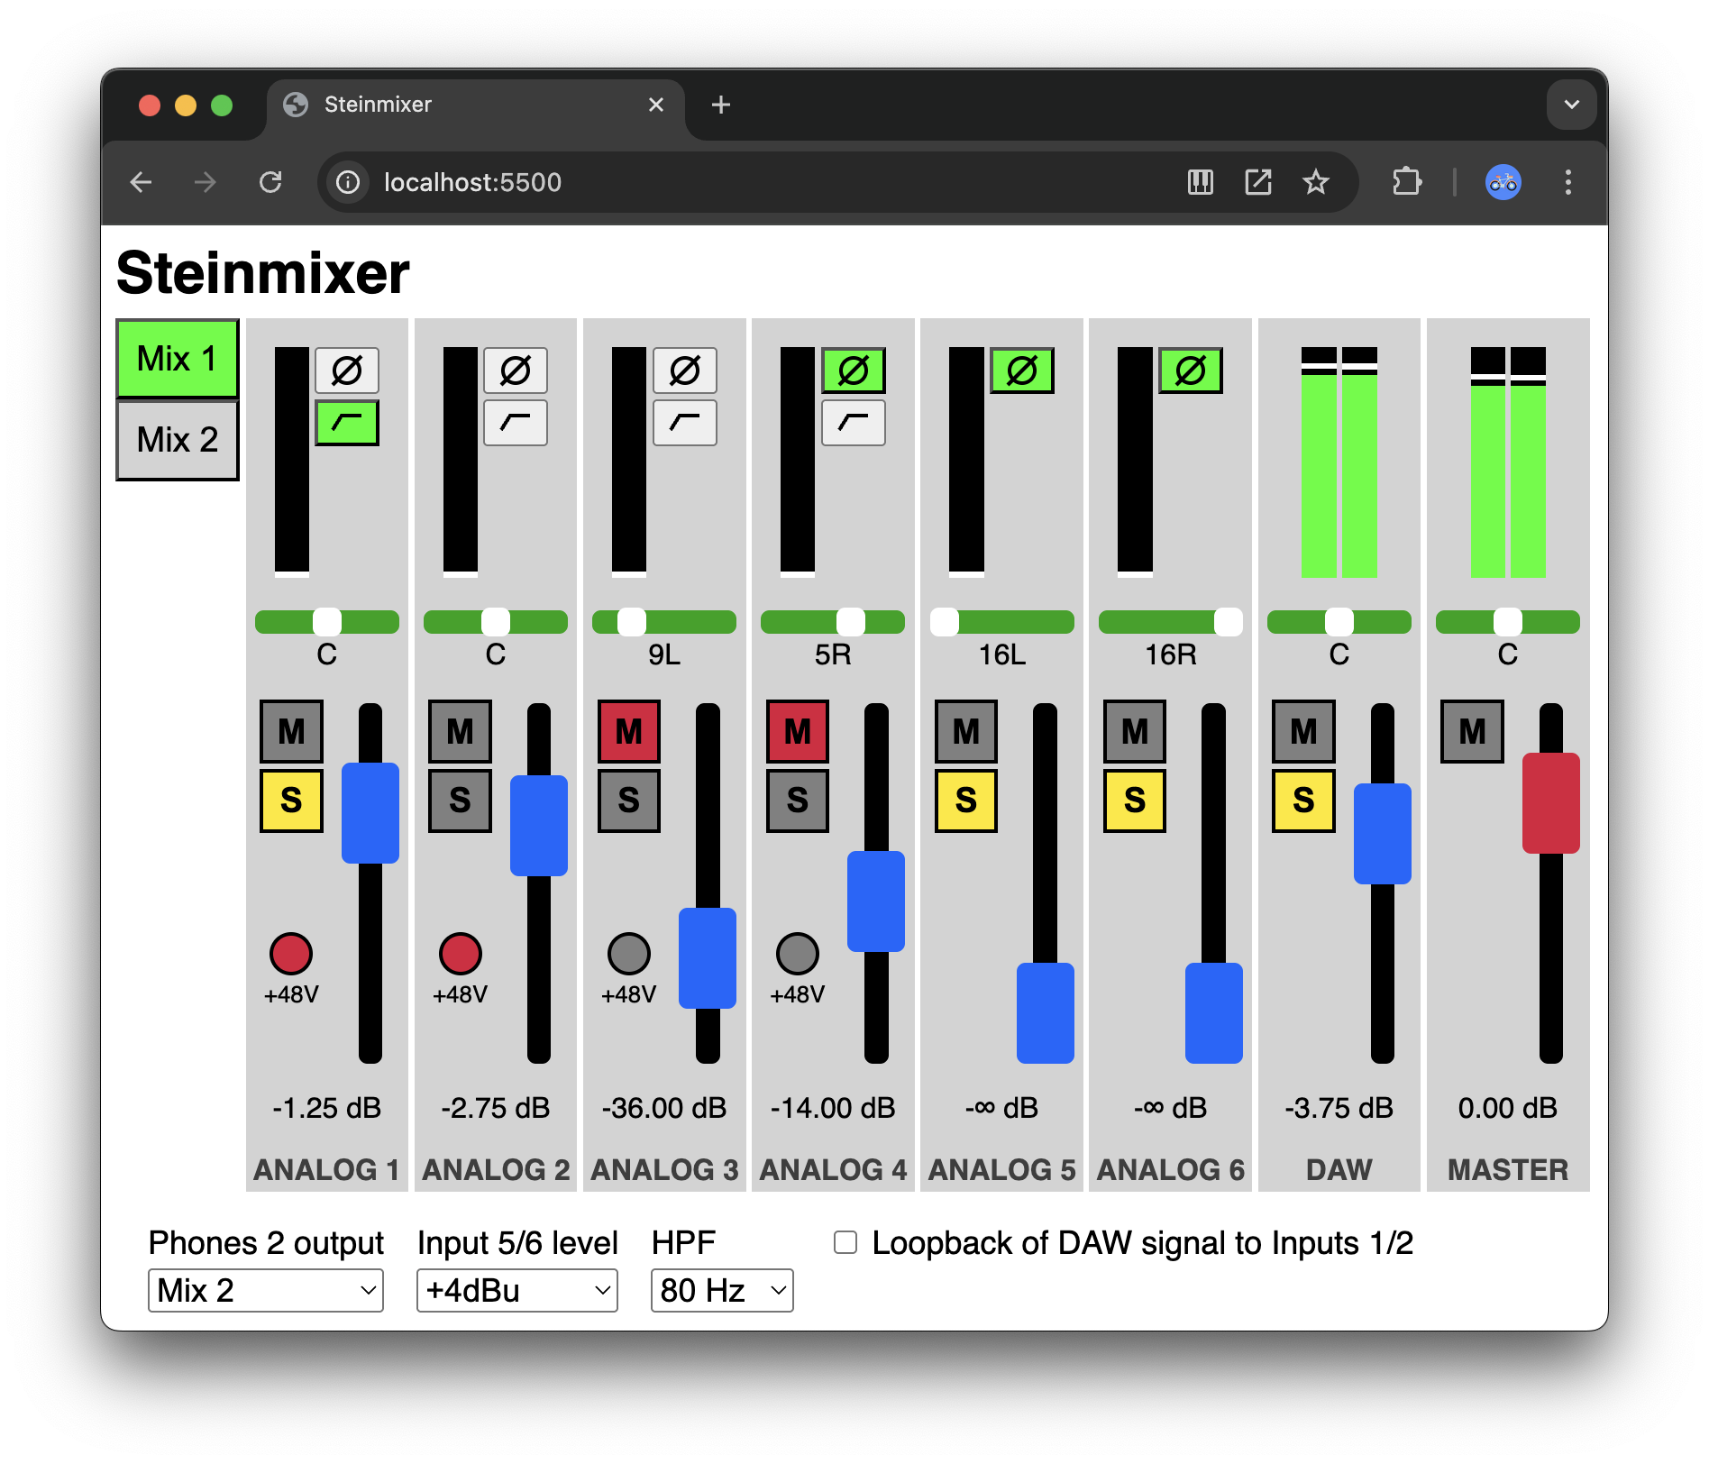Toggle phase invert on ANALOG 3
Viewport: 1709px width, 1464px height.
(x=685, y=371)
